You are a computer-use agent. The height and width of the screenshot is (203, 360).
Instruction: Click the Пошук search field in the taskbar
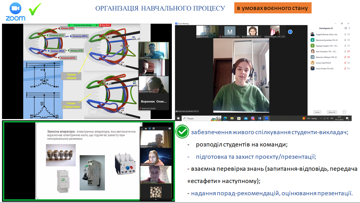pos(189,118)
